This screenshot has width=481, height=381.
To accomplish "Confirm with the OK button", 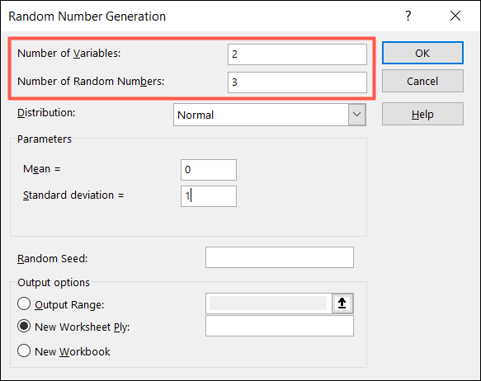I will [x=422, y=53].
